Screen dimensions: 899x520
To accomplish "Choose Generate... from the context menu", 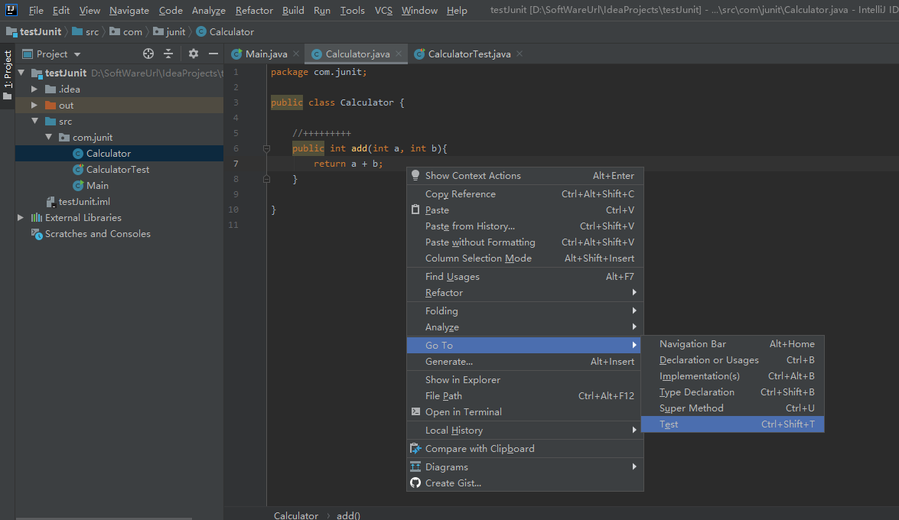I will click(449, 361).
